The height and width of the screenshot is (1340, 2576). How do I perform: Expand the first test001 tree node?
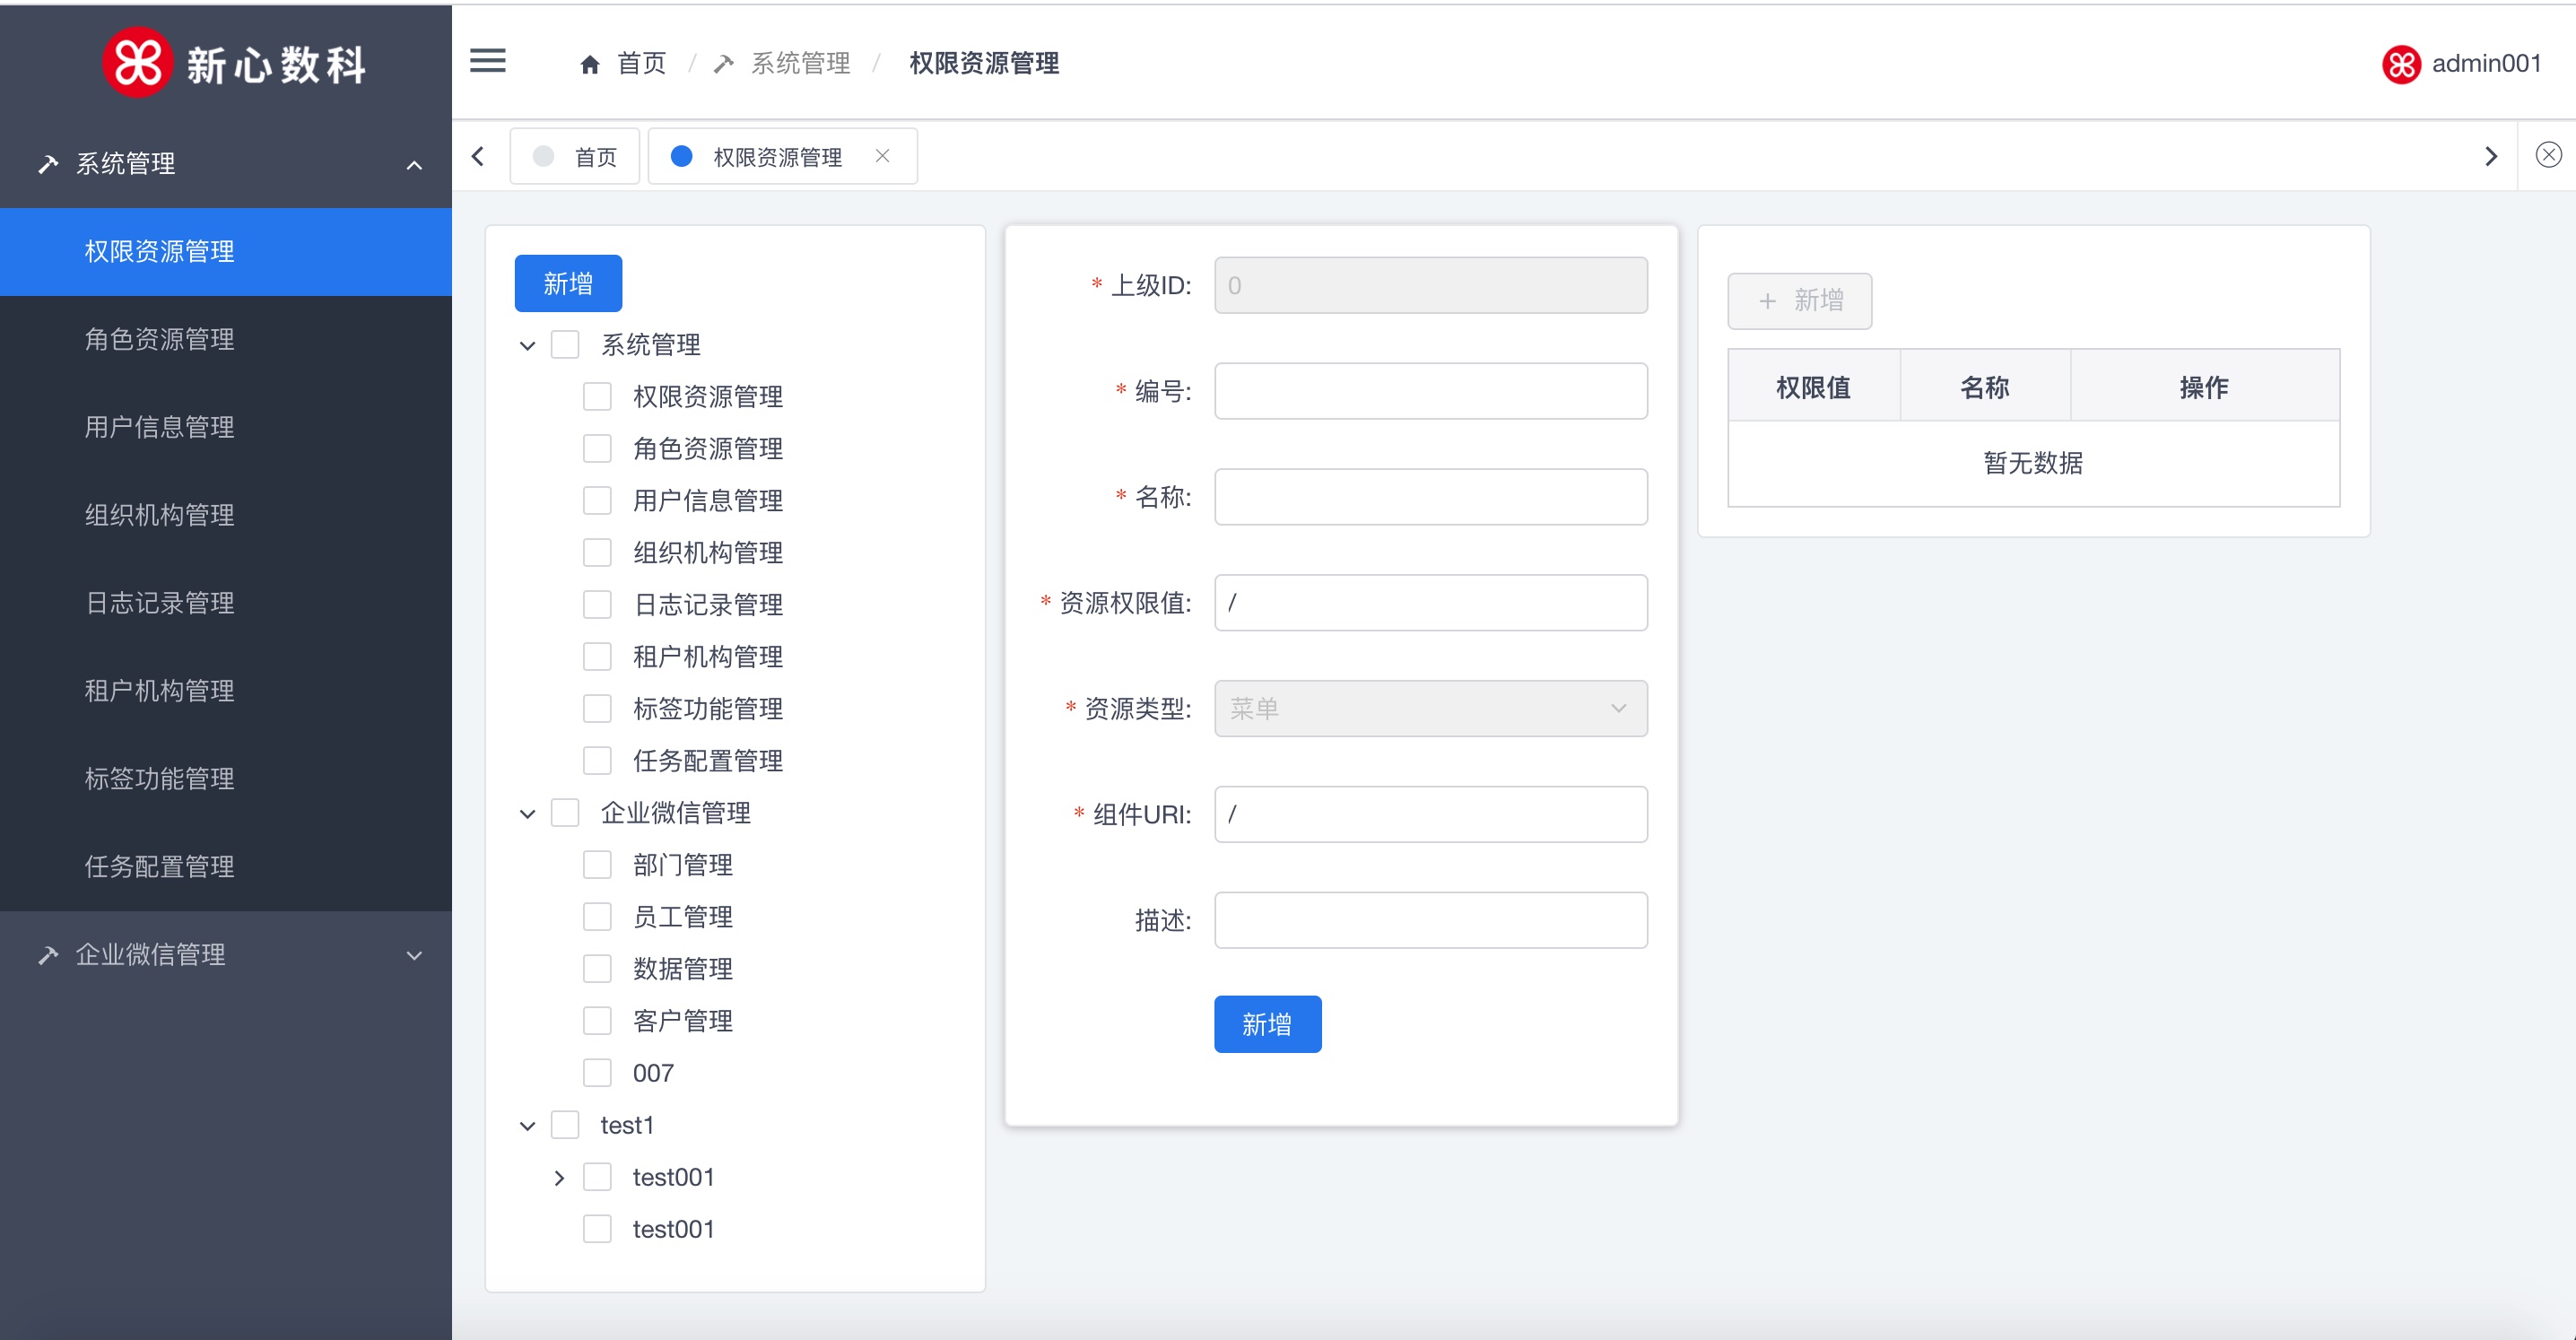559,1178
